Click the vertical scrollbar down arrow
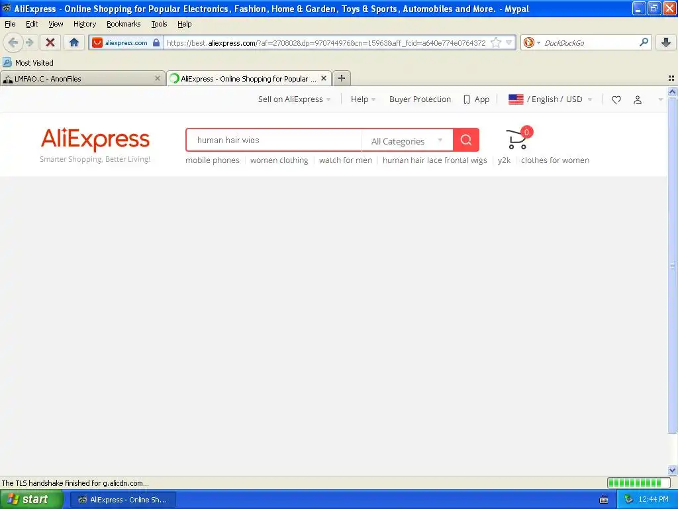This screenshot has width=678, height=509. pos(672,470)
